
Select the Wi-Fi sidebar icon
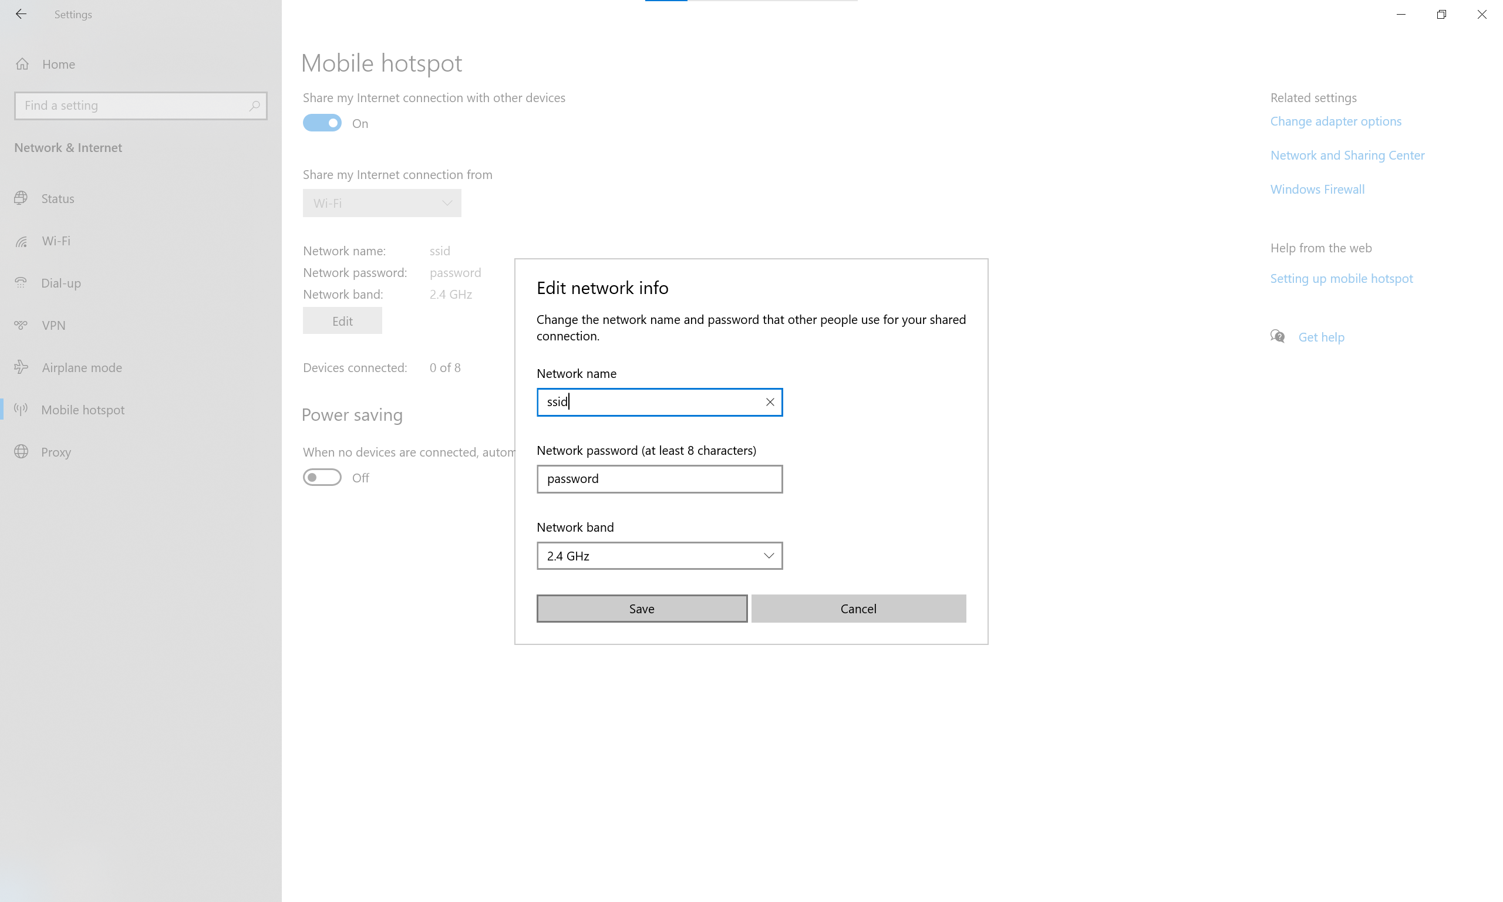pyautogui.click(x=21, y=241)
